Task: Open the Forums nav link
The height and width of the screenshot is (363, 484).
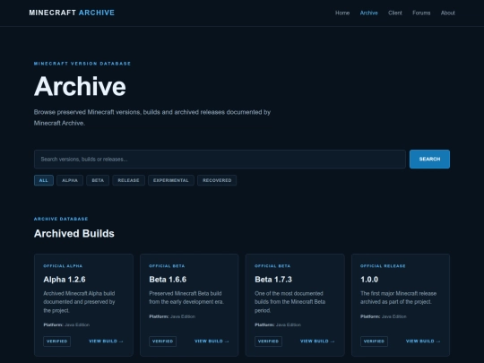Action: point(421,13)
